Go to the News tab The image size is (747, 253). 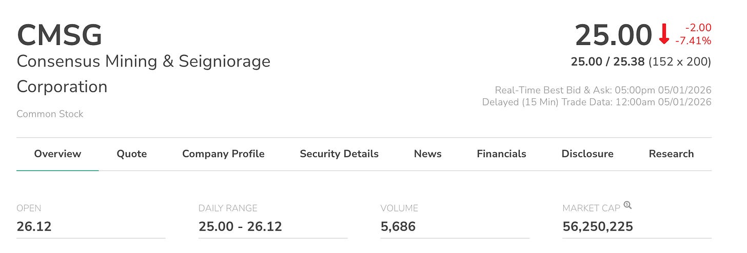428,154
